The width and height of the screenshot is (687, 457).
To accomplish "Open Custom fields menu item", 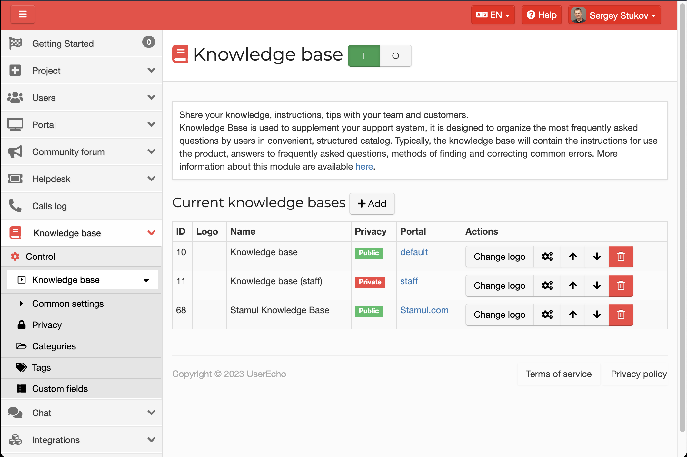I will [81, 389].
